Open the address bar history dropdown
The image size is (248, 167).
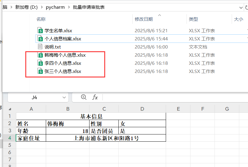click(x=241, y=8)
